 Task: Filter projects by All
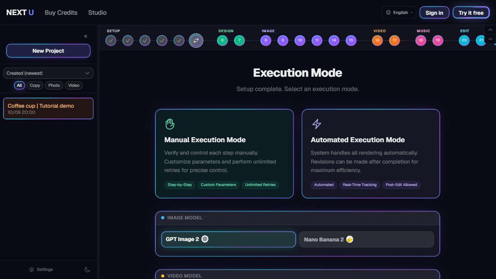tap(19, 85)
